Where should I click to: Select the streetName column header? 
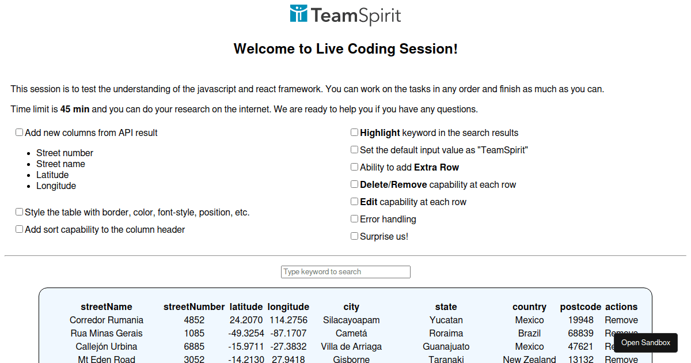(x=107, y=307)
